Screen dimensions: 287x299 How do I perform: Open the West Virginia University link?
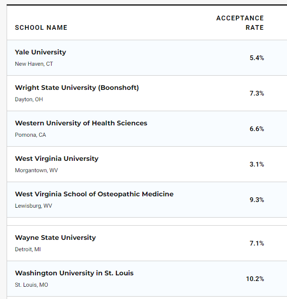coord(57,158)
